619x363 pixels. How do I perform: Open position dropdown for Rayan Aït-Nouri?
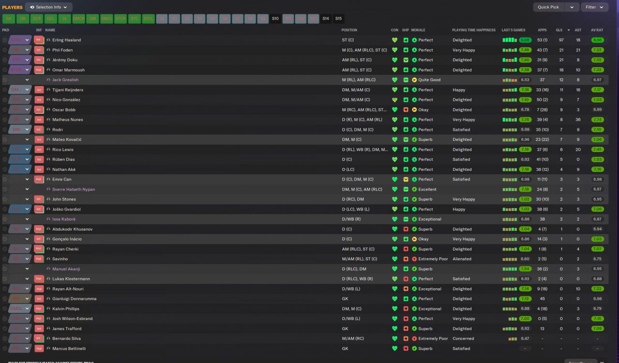pos(27,289)
